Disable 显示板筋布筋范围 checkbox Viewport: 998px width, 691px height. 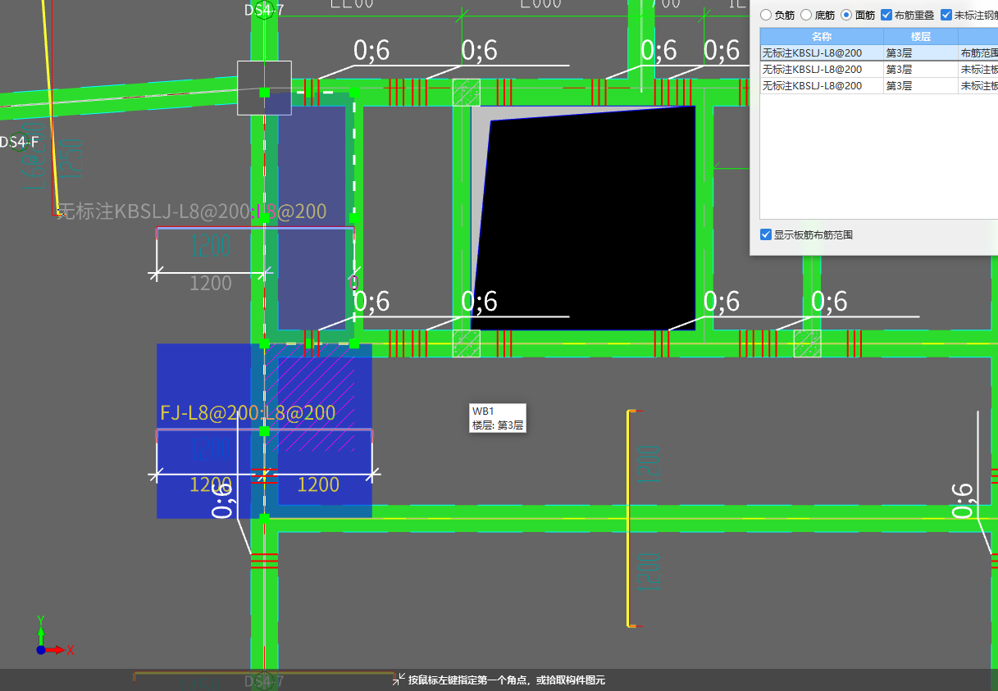pos(766,234)
